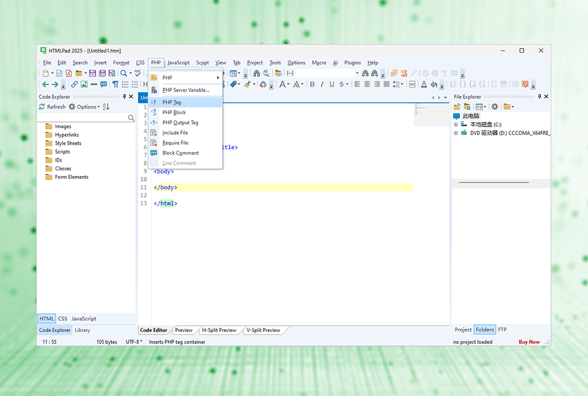This screenshot has width=588, height=396.
Task: Click the New folder icon in File Explorer
Action: point(467,106)
